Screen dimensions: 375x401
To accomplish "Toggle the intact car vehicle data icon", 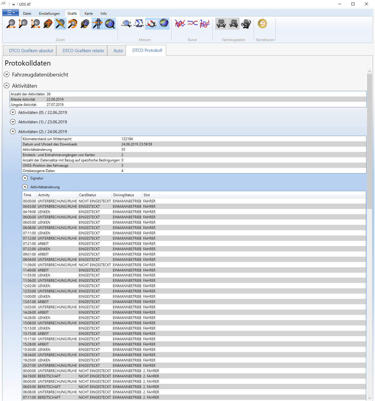I will pos(221,24).
